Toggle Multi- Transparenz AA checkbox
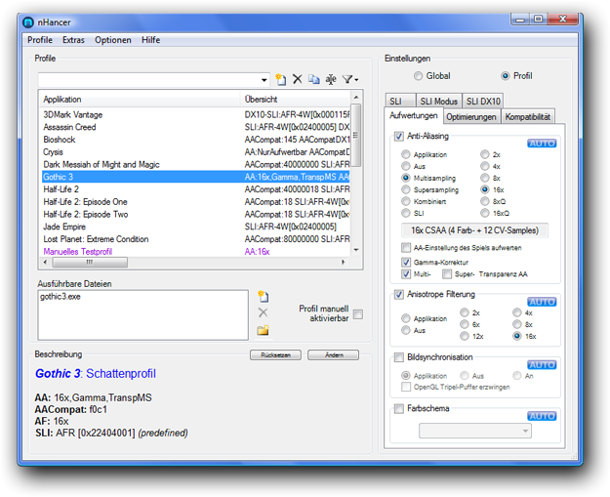Image resolution: width=610 pixels, height=497 pixels. [406, 274]
